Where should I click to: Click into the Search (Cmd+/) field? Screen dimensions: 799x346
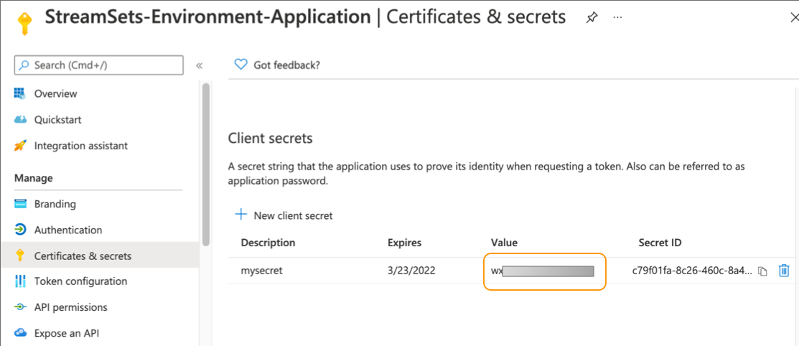99,65
